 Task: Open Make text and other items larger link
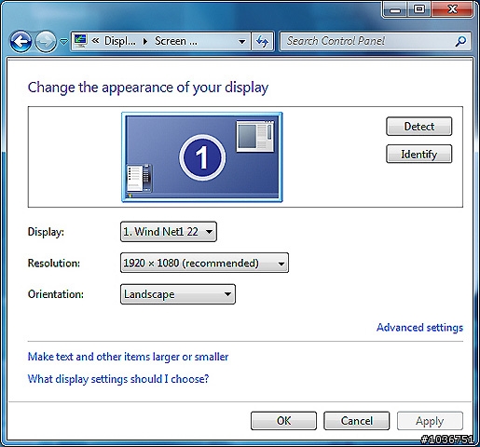click(128, 357)
